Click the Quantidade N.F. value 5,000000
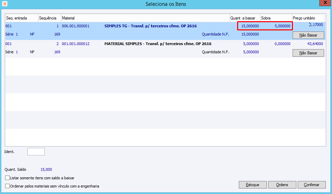Viewport: 332px width, 194px height. tap(251, 52)
